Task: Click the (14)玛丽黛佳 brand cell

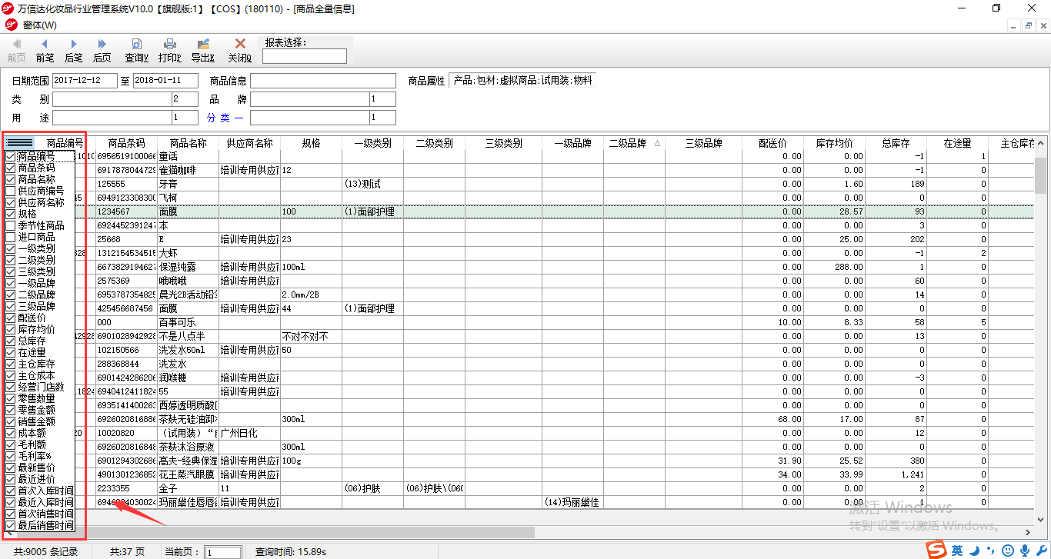Action: (x=572, y=502)
